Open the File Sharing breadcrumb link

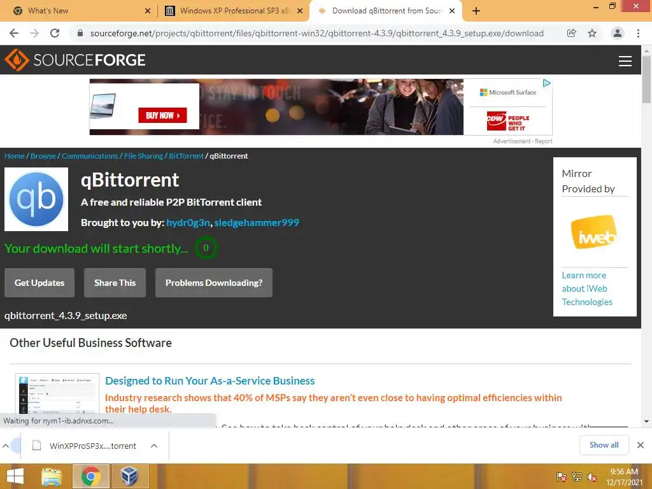coord(143,156)
